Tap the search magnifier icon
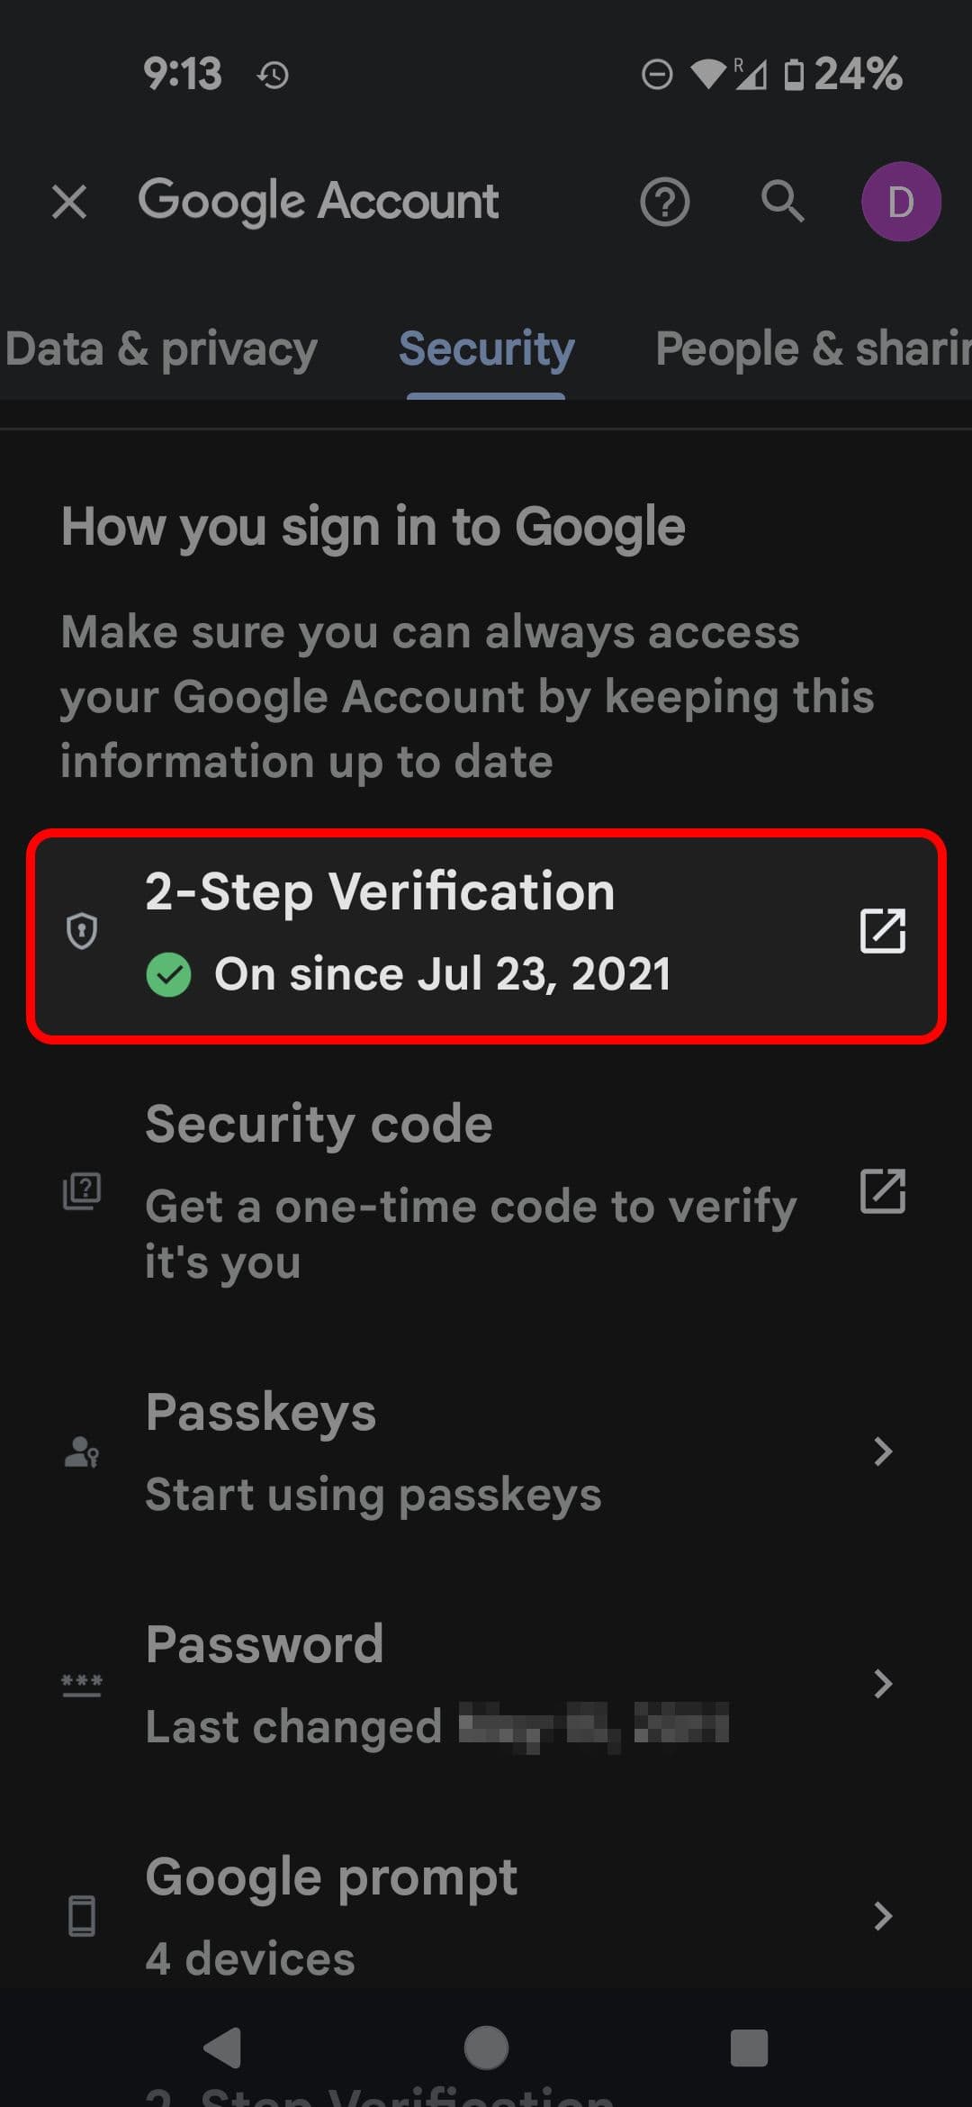The width and height of the screenshot is (972, 2107). tap(782, 202)
